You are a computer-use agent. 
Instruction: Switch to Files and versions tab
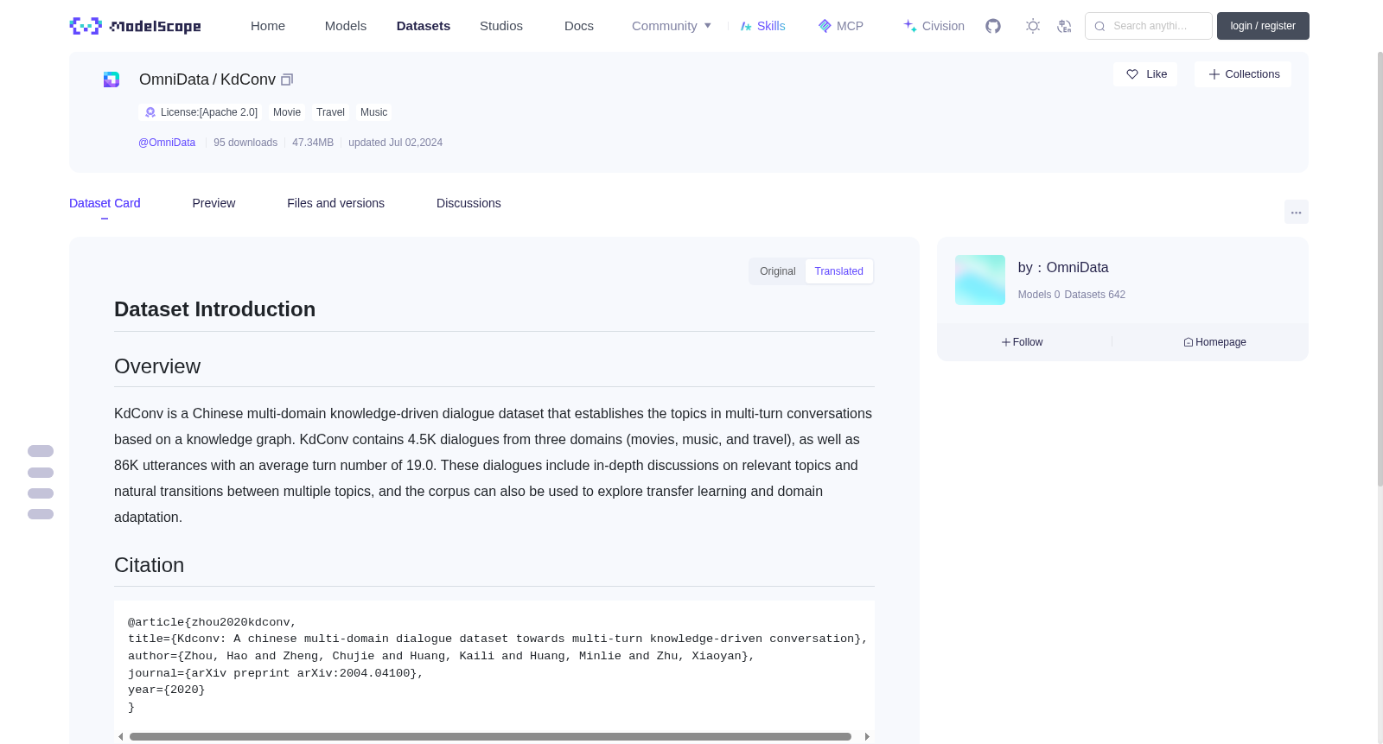335,203
